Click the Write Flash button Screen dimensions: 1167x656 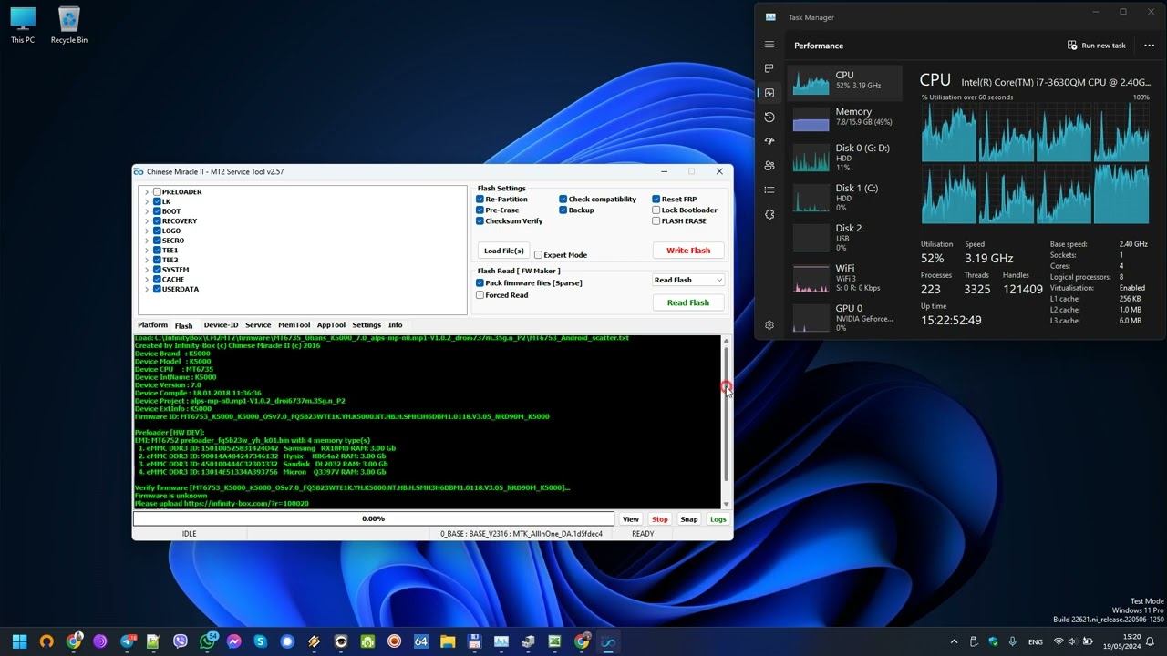pos(688,250)
